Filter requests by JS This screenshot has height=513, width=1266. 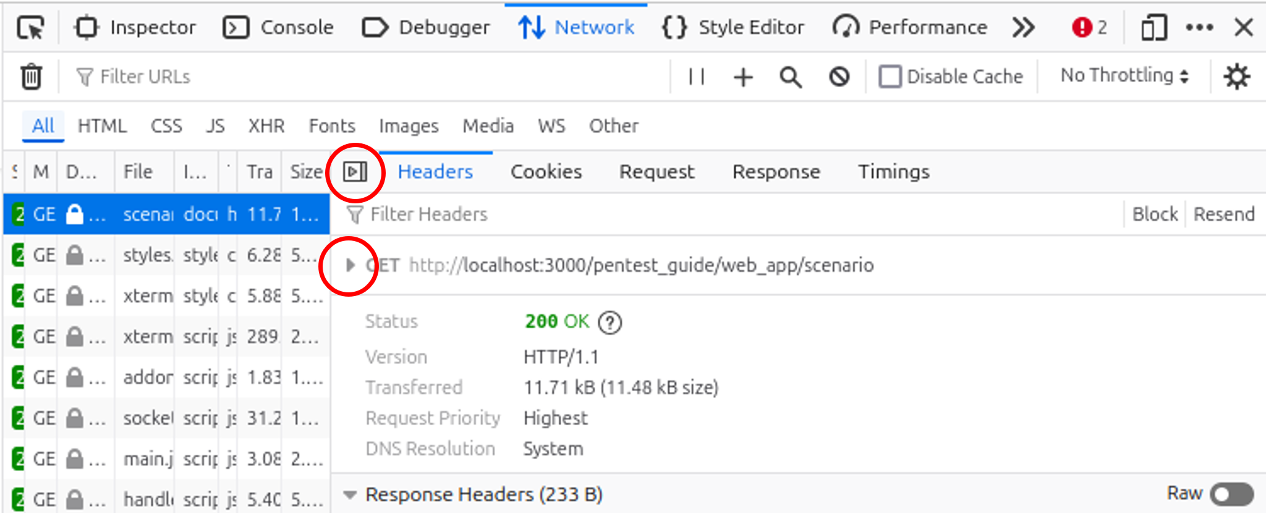tap(215, 125)
